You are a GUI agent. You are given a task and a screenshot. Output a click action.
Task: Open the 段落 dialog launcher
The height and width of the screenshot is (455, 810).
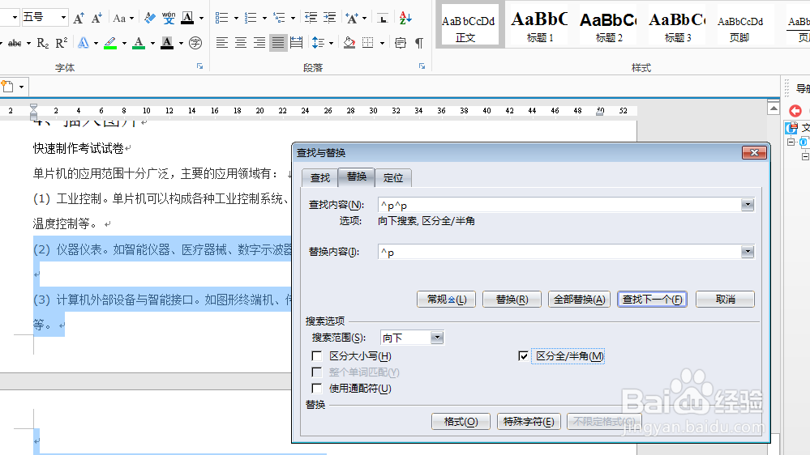[422, 66]
